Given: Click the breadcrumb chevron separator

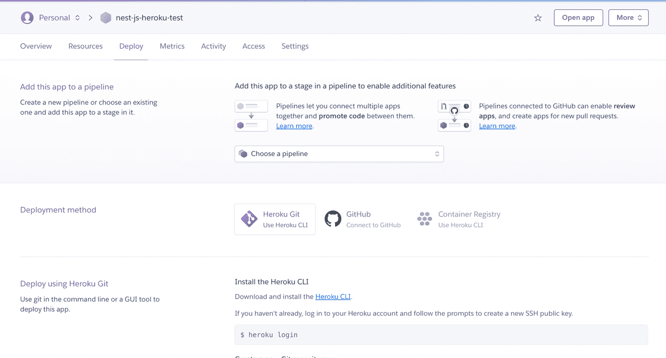Looking at the screenshot, I should 90,18.
